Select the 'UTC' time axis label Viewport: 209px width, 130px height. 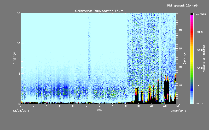point(99,109)
